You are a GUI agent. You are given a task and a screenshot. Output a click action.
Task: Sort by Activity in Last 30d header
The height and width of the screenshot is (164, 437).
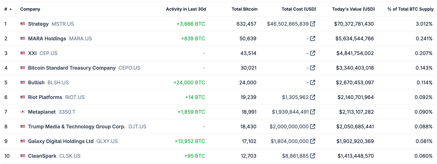[x=186, y=9]
